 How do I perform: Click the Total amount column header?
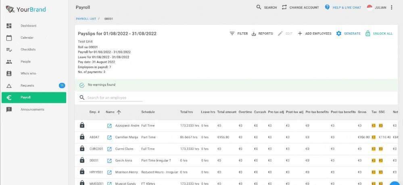click(227, 112)
